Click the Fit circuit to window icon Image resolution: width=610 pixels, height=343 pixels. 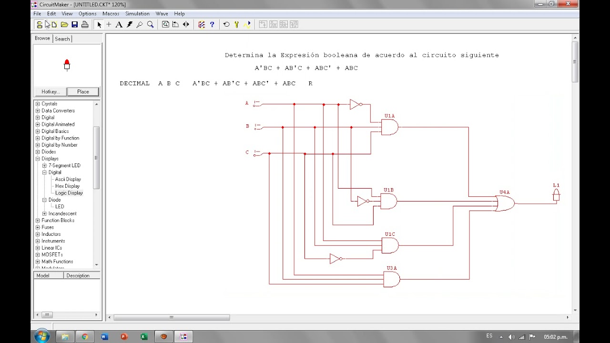click(165, 24)
